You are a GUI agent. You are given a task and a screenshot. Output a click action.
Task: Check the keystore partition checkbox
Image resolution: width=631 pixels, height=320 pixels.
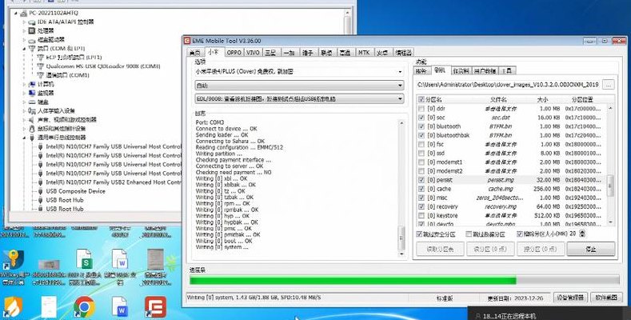[421, 215]
